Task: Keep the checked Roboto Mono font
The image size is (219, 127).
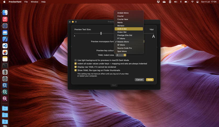Action: coord(129,42)
